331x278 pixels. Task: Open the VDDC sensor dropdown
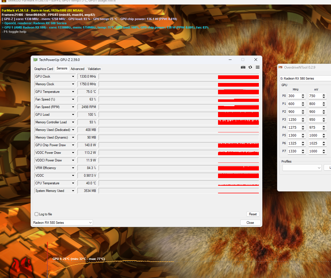point(73,175)
